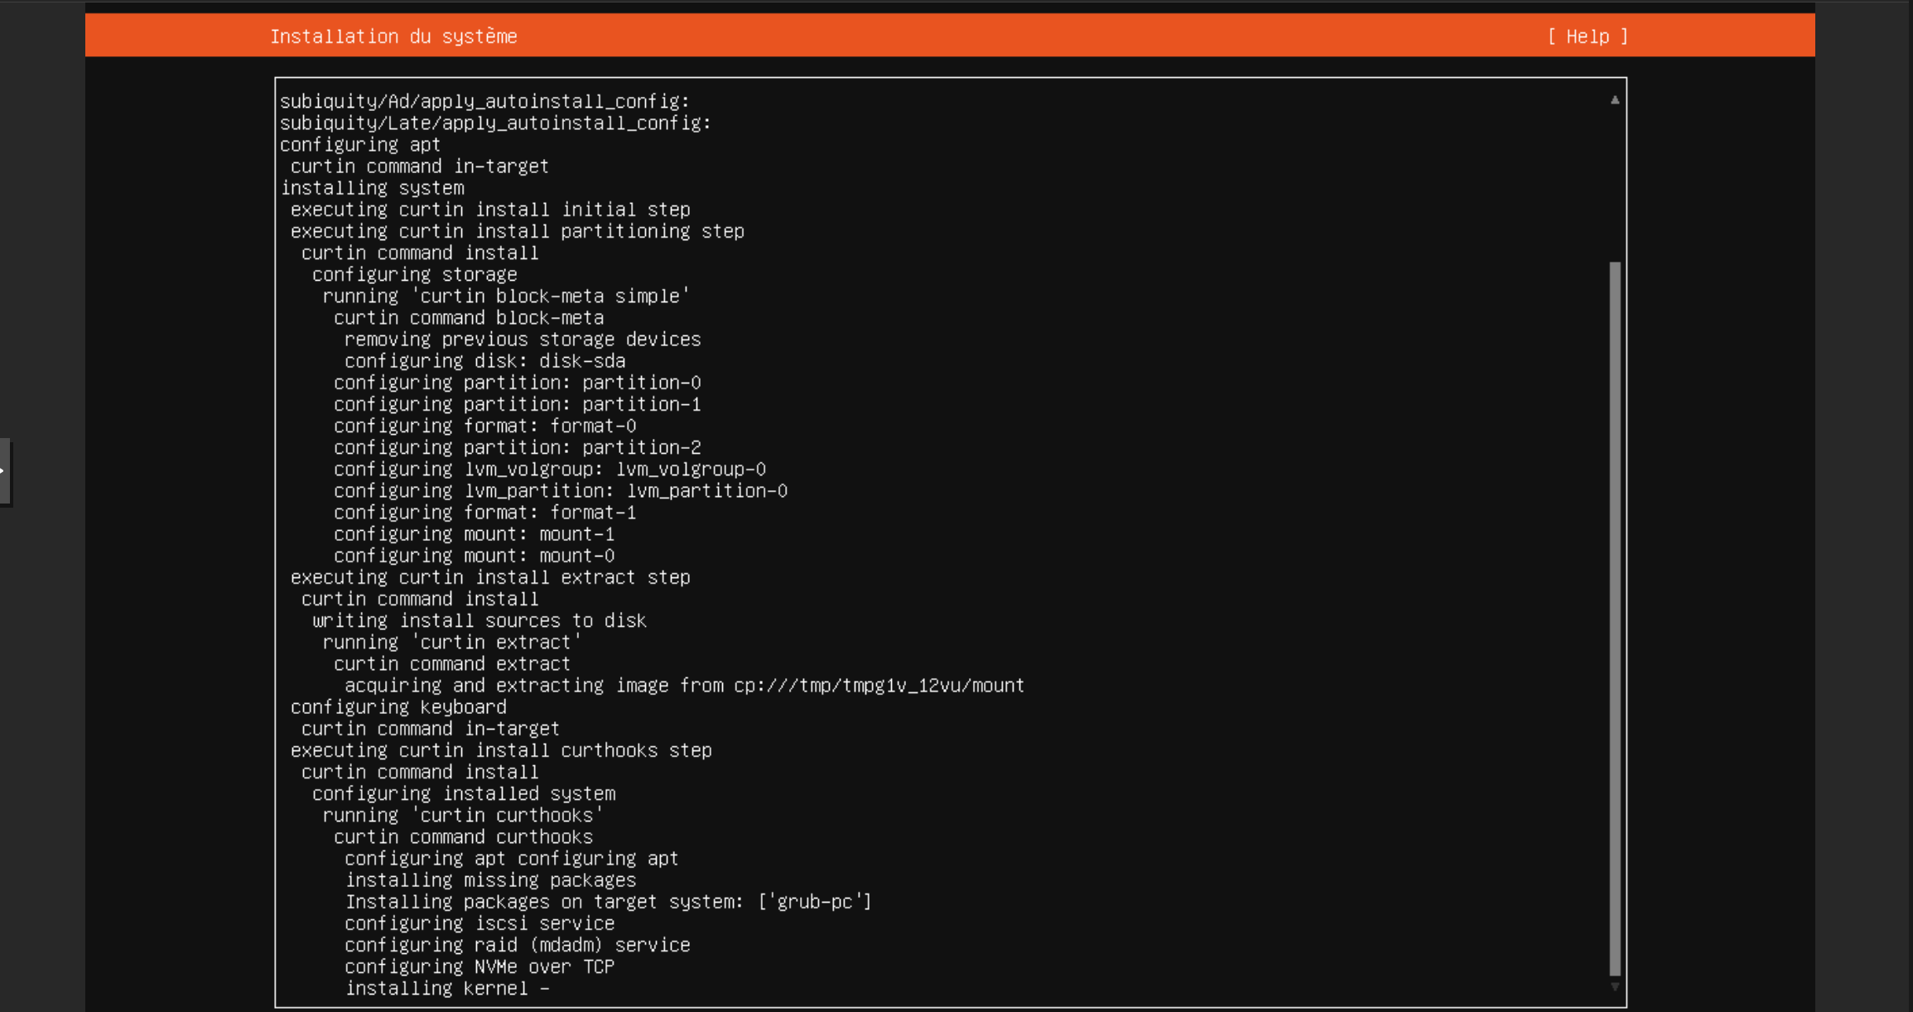The image size is (1913, 1012).
Task: Click the scroll-down arrow of log panel
Action: [1614, 986]
